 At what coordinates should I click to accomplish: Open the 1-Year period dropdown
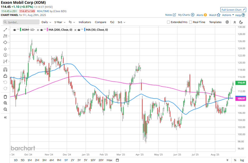(x=60, y=22)
